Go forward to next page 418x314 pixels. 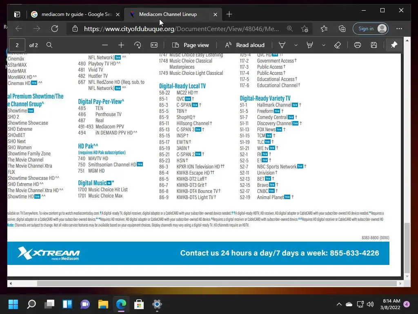(x=37, y=29)
